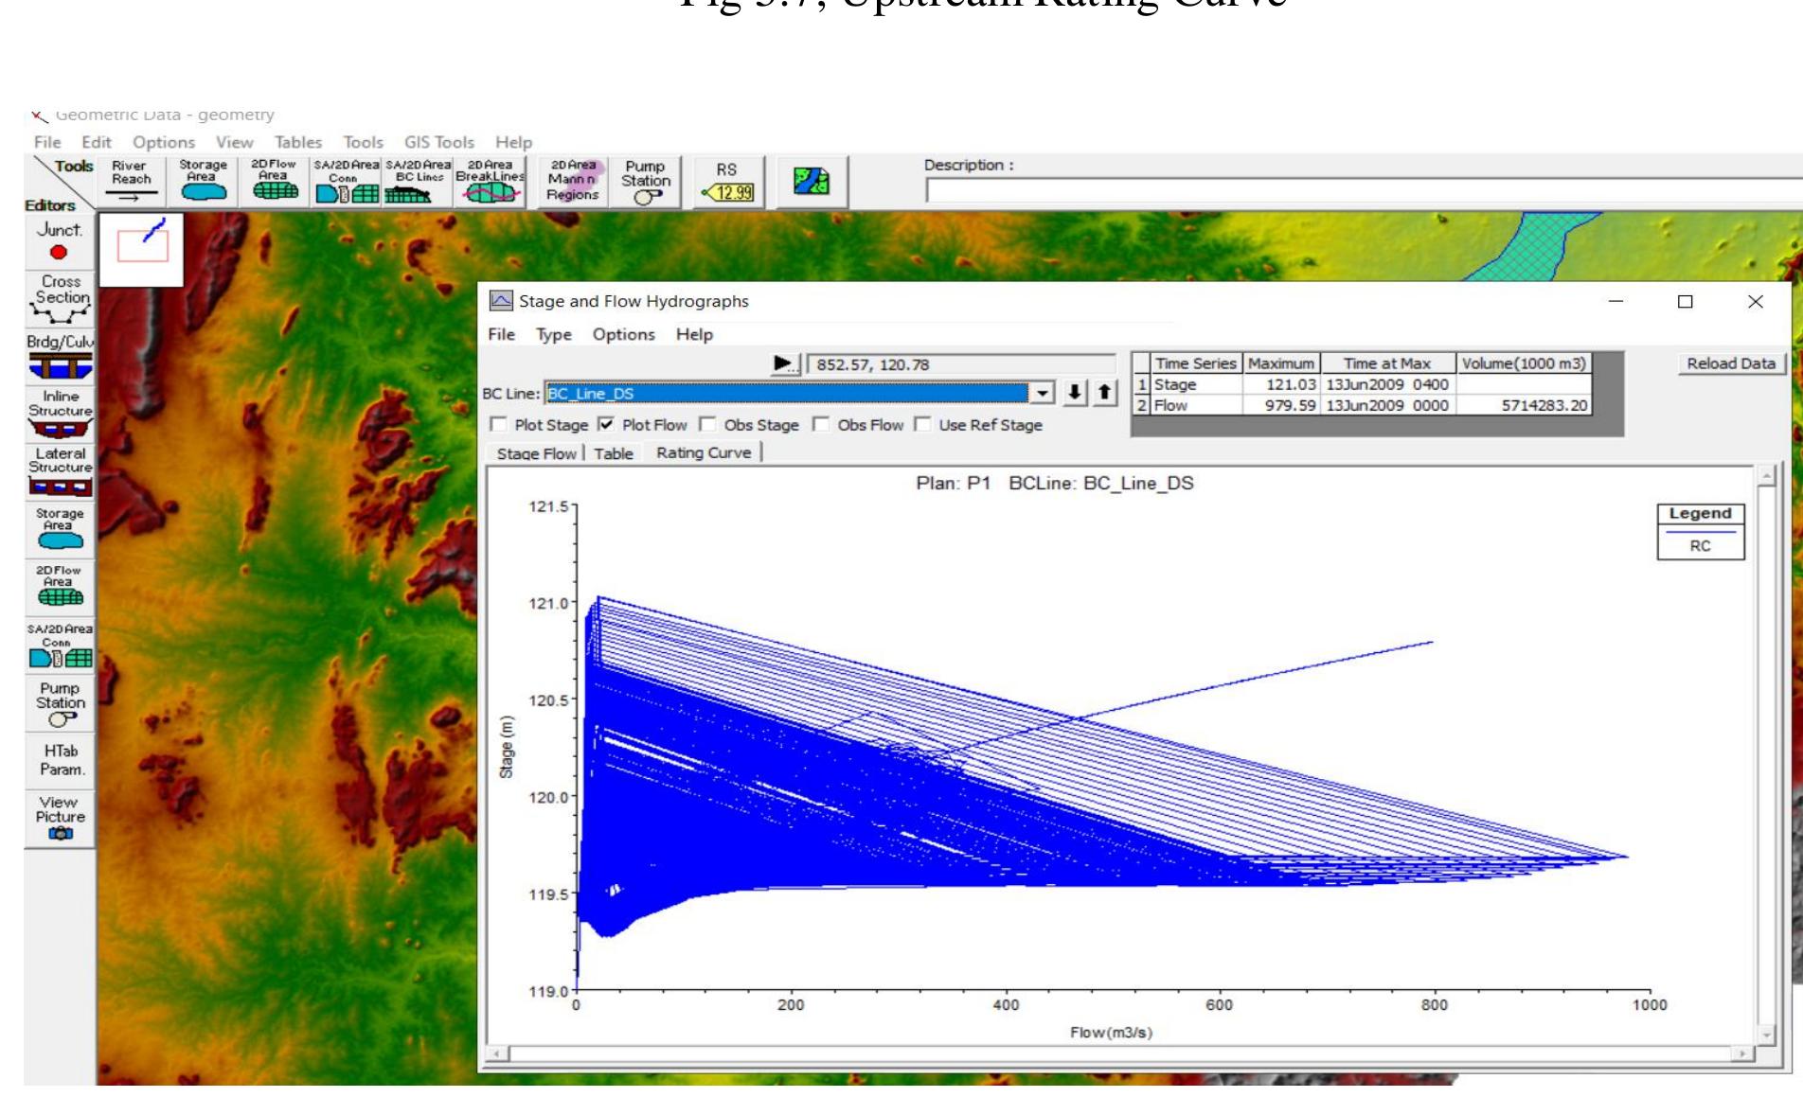Select the Pump Station tool in the top toolbar
This screenshot has width=1803, height=1097.
click(646, 182)
